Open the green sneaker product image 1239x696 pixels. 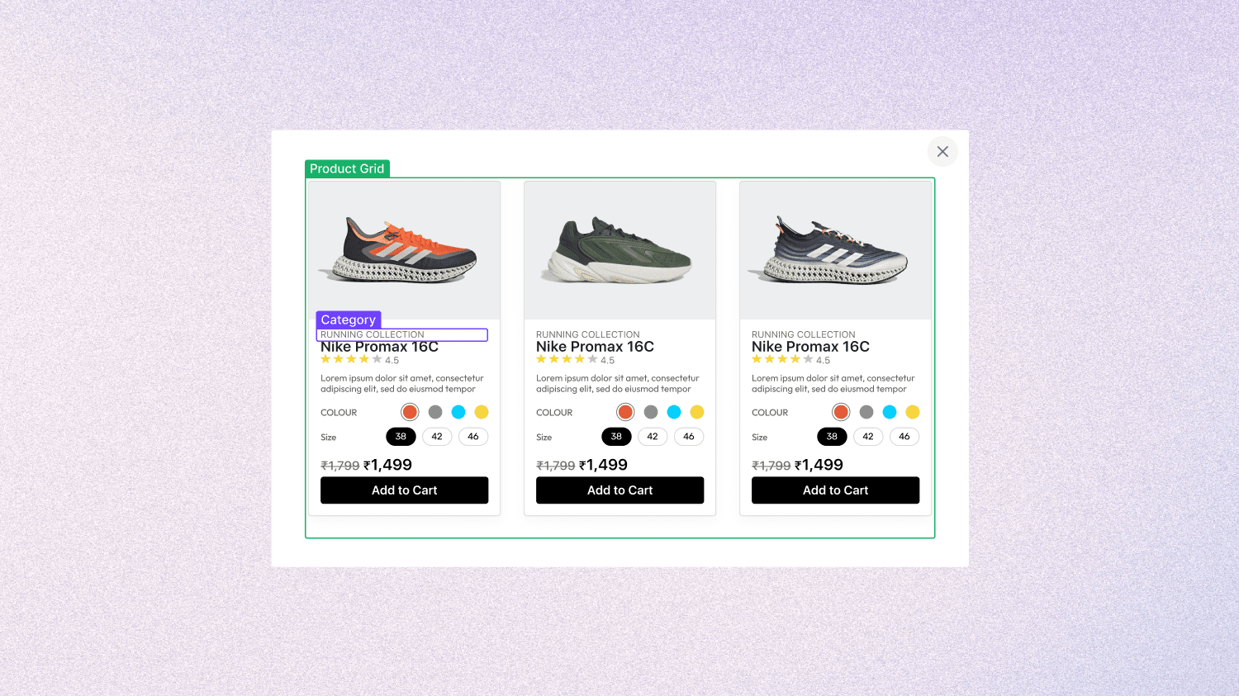pos(619,250)
